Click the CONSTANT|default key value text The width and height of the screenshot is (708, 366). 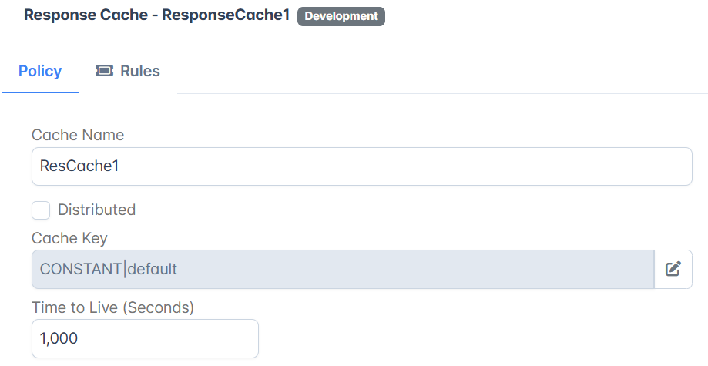[x=109, y=269]
